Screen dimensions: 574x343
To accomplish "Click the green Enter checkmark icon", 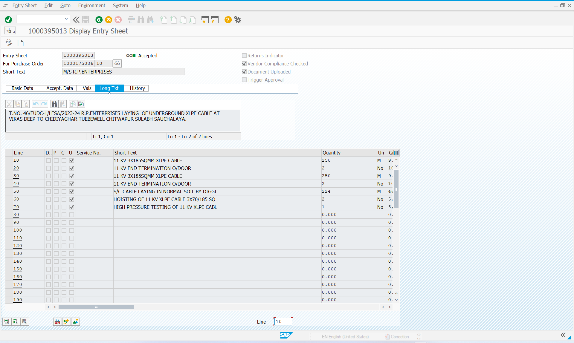I will pos(8,20).
